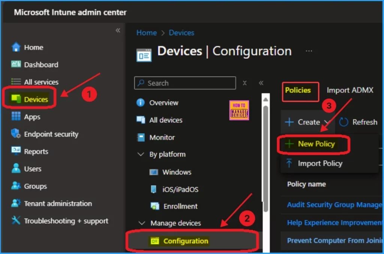
Task: Click the Windows platform icon
Action: (x=153, y=172)
